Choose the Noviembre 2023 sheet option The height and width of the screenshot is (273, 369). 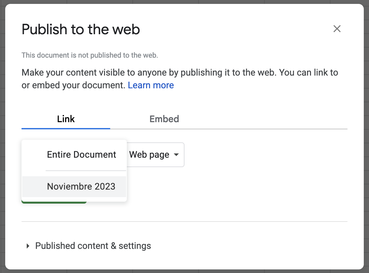click(81, 186)
